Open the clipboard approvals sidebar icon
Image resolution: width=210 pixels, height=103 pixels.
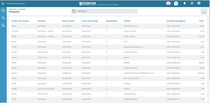click(3, 25)
